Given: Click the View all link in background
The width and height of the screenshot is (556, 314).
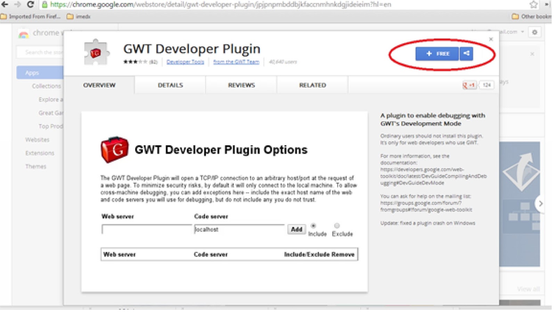Looking at the screenshot, I should (528, 289).
